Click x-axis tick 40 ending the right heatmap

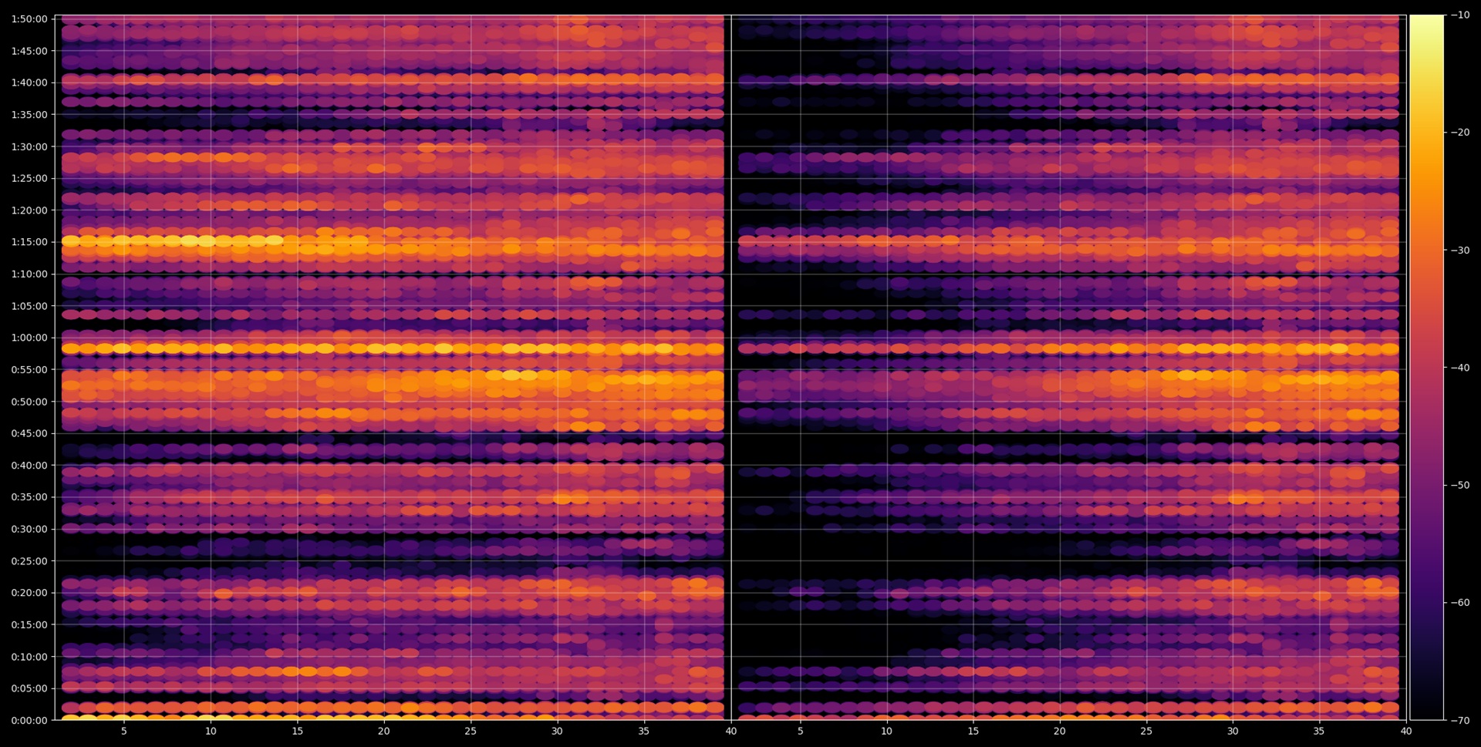[1406, 732]
